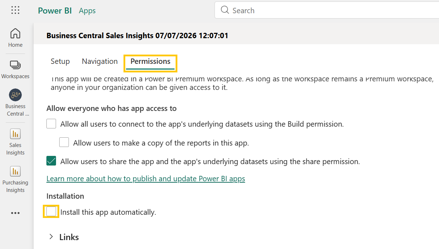
Task: Expand the Links section
Action: tap(51, 237)
